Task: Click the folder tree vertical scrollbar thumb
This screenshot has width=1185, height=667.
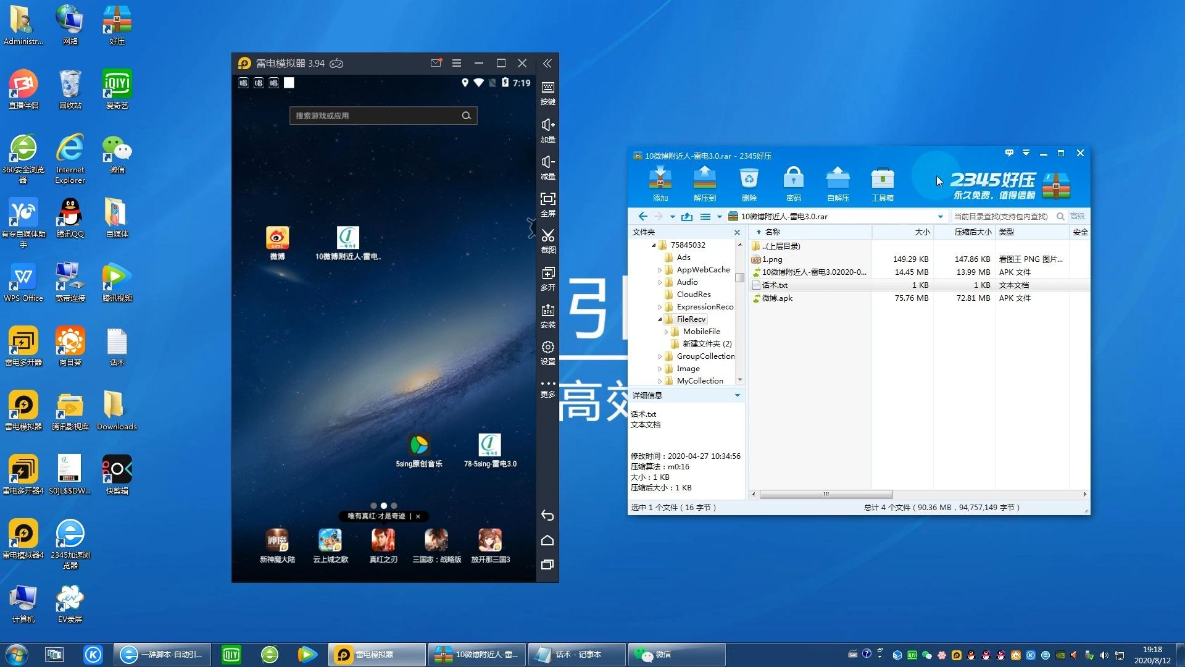Action: [739, 277]
